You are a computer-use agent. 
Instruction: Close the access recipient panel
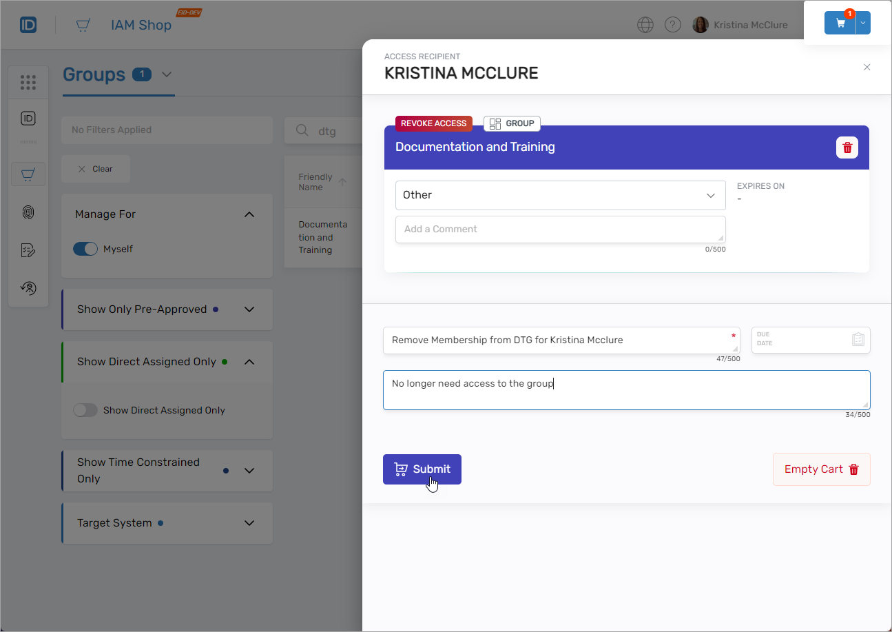[867, 67]
